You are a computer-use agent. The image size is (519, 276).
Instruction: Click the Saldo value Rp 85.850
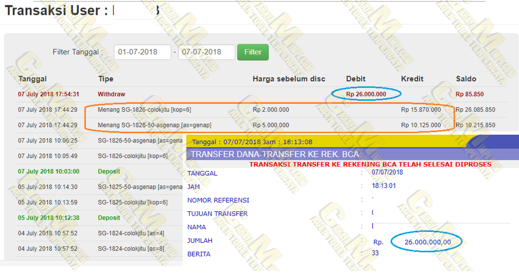pos(469,94)
